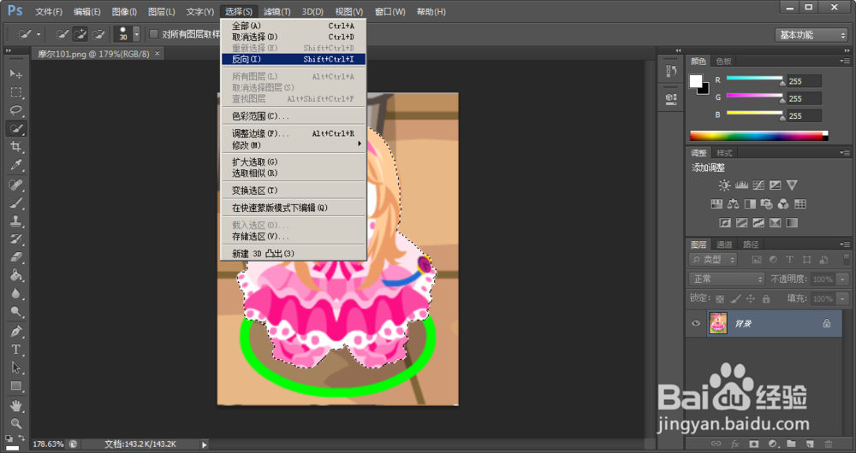This screenshot has height=453, width=856.
Task: Add Levels adjustment
Action: point(741,185)
